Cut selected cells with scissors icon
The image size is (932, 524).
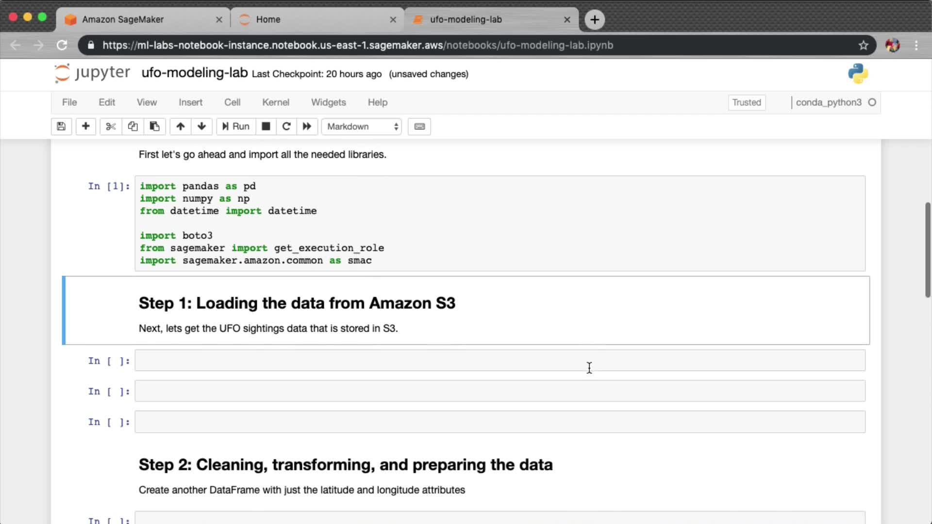(x=111, y=127)
